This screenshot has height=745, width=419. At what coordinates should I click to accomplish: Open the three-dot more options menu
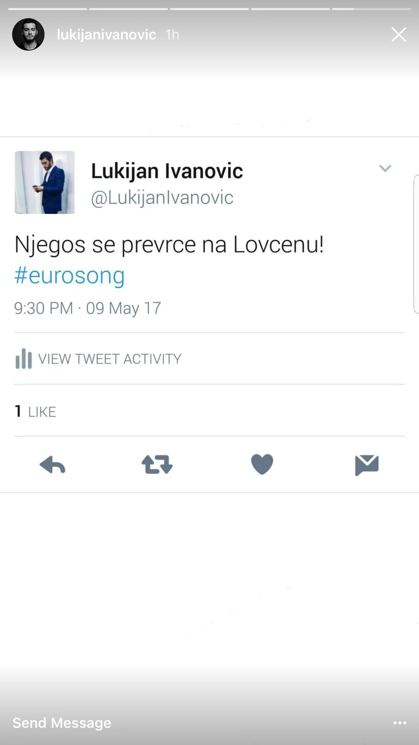point(400,723)
